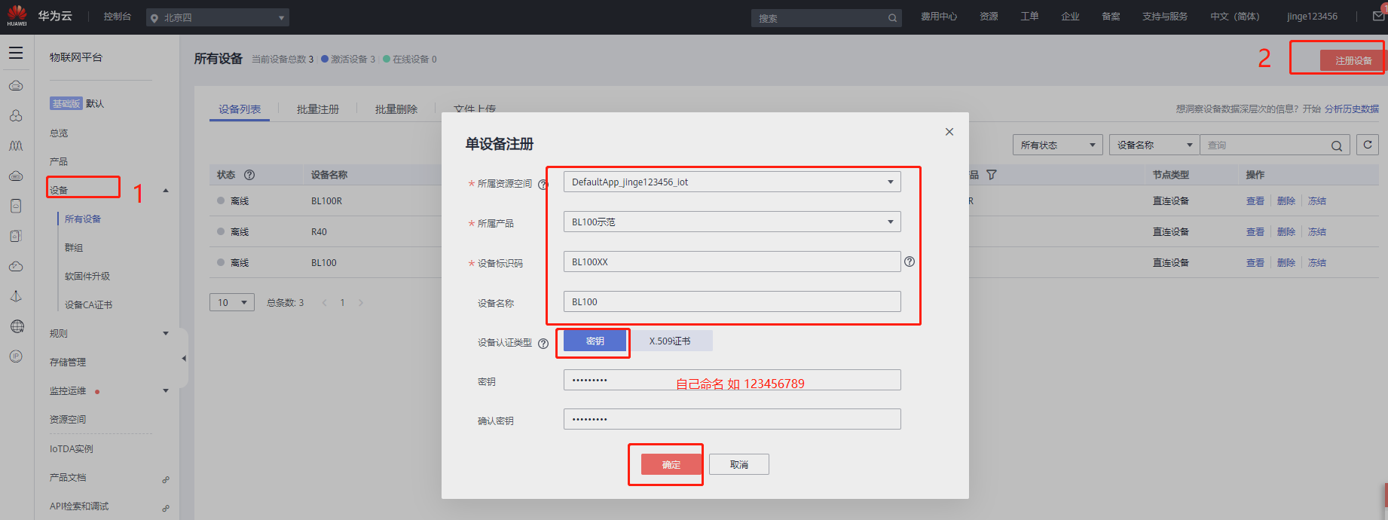Select 软固件升级 in the sidebar
The height and width of the screenshot is (520, 1388).
87,277
